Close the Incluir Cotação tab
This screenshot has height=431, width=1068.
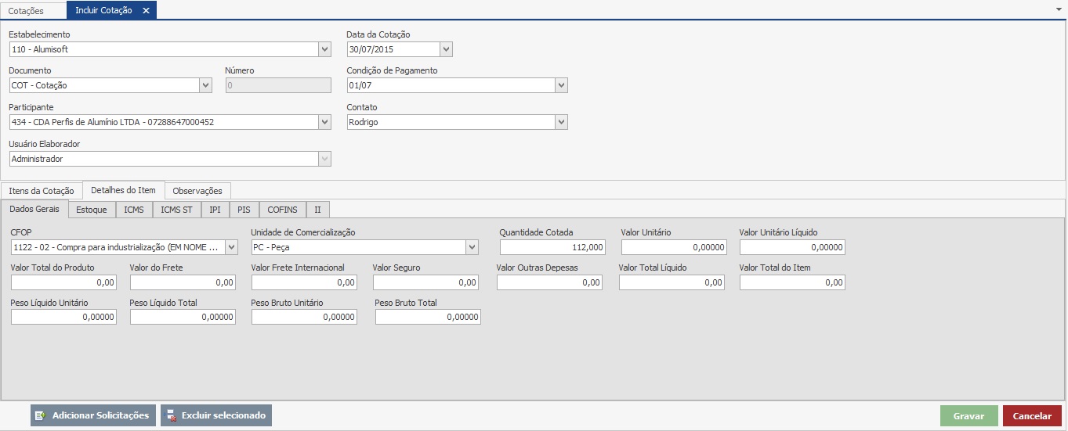[x=146, y=11]
